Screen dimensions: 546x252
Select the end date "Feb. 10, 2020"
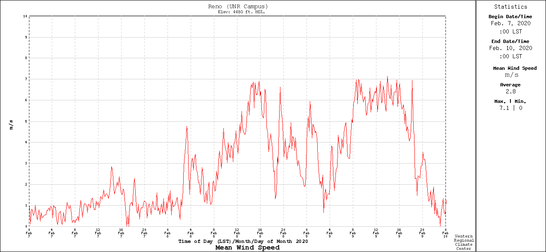510,48
